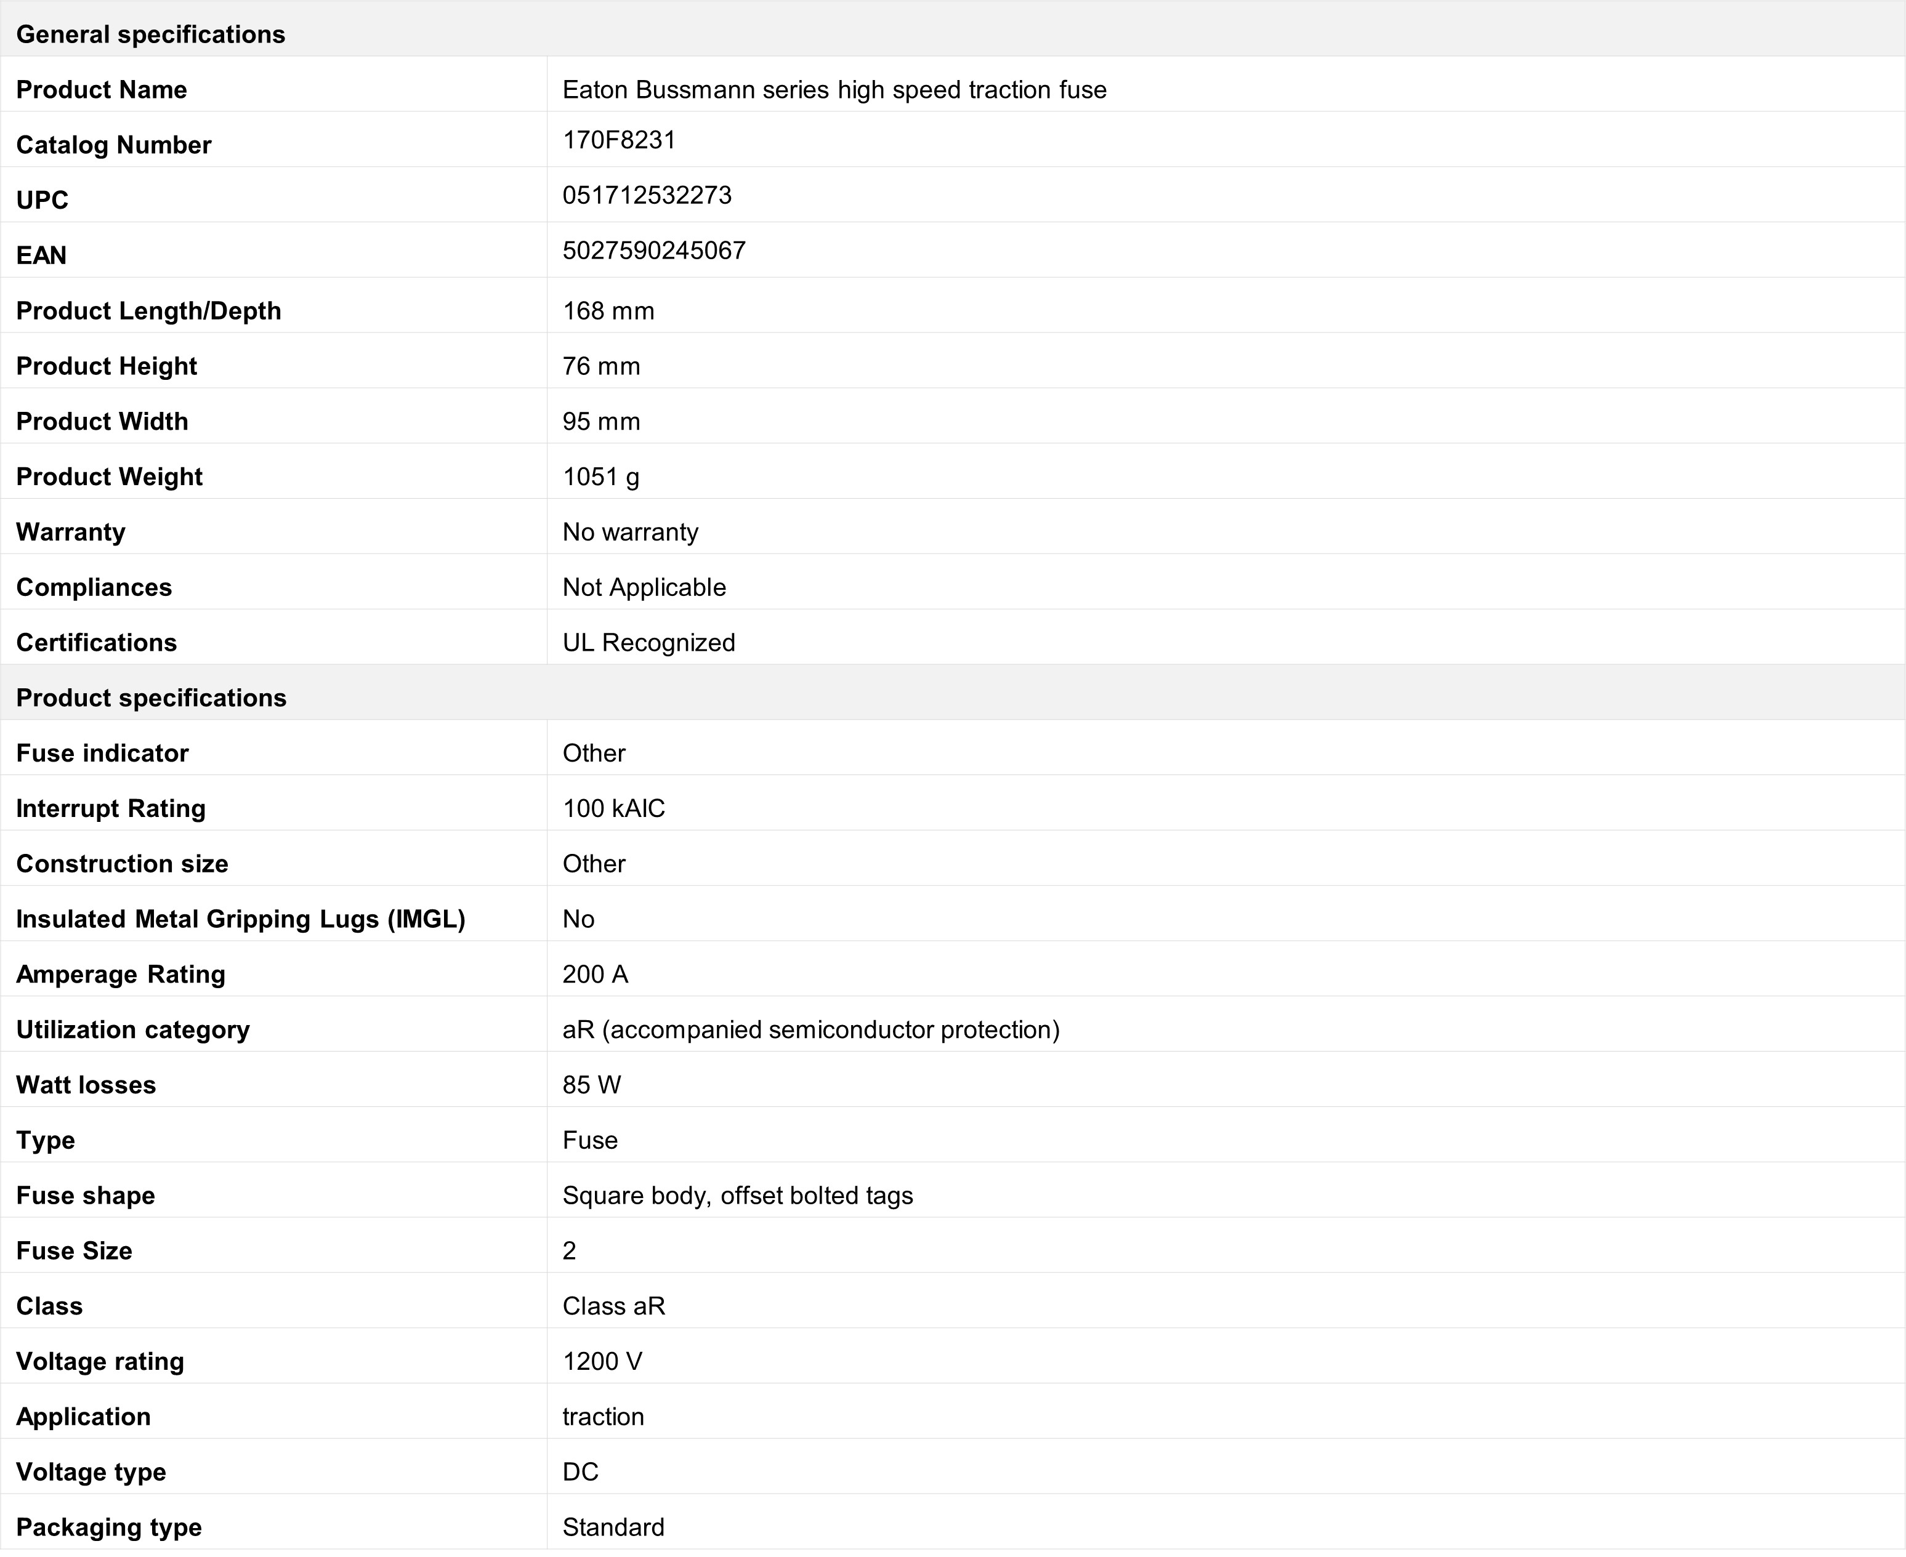Click the Watt losses 85 W value
Screen dimensions: 1906x1557
pyautogui.click(x=592, y=1085)
